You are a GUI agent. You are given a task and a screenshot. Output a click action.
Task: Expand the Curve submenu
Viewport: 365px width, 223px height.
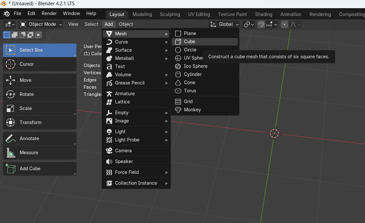136,42
